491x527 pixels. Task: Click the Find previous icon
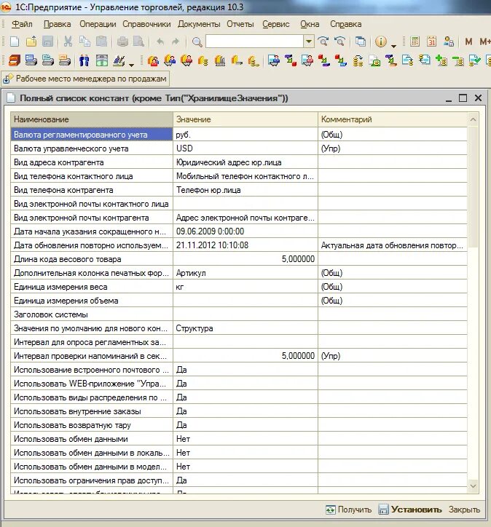[340, 41]
